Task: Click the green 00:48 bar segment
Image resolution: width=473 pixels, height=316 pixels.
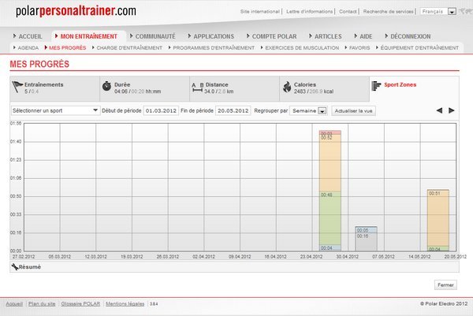Action: pos(330,218)
